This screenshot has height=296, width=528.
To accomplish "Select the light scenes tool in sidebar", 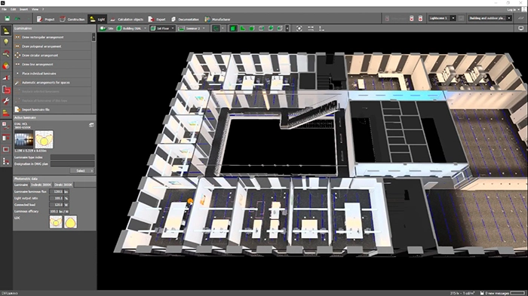I will coord(6,78).
